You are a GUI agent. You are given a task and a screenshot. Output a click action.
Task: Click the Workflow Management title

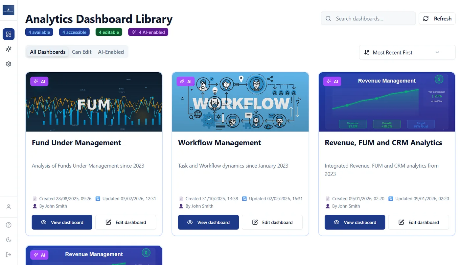pos(219,143)
